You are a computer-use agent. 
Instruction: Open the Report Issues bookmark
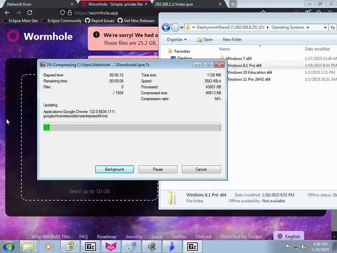click(x=99, y=21)
